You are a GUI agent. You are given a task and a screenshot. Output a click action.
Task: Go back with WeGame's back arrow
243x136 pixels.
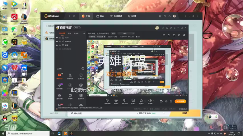(70, 16)
